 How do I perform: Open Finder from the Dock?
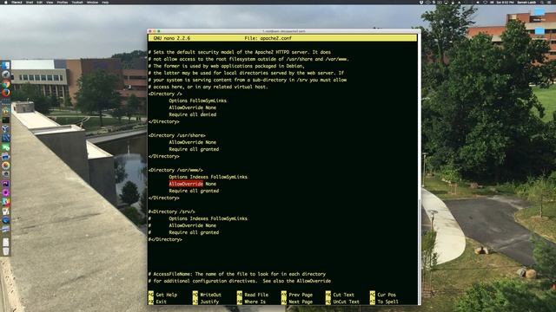tap(6, 66)
